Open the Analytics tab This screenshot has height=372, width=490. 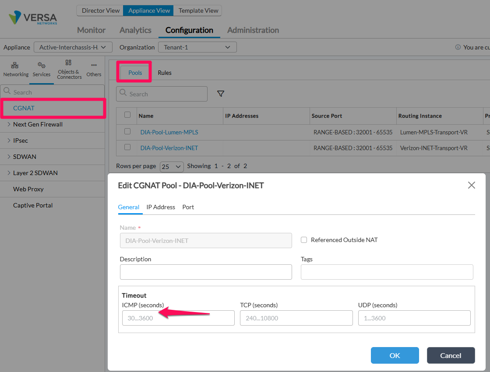pyautogui.click(x=135, y=30)
